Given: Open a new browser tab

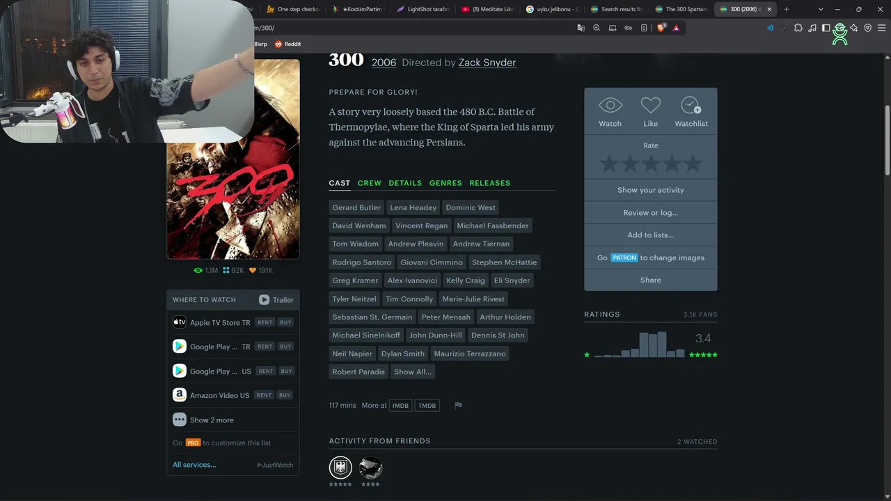Looking at the screenshot, I should tap(787, 9).
